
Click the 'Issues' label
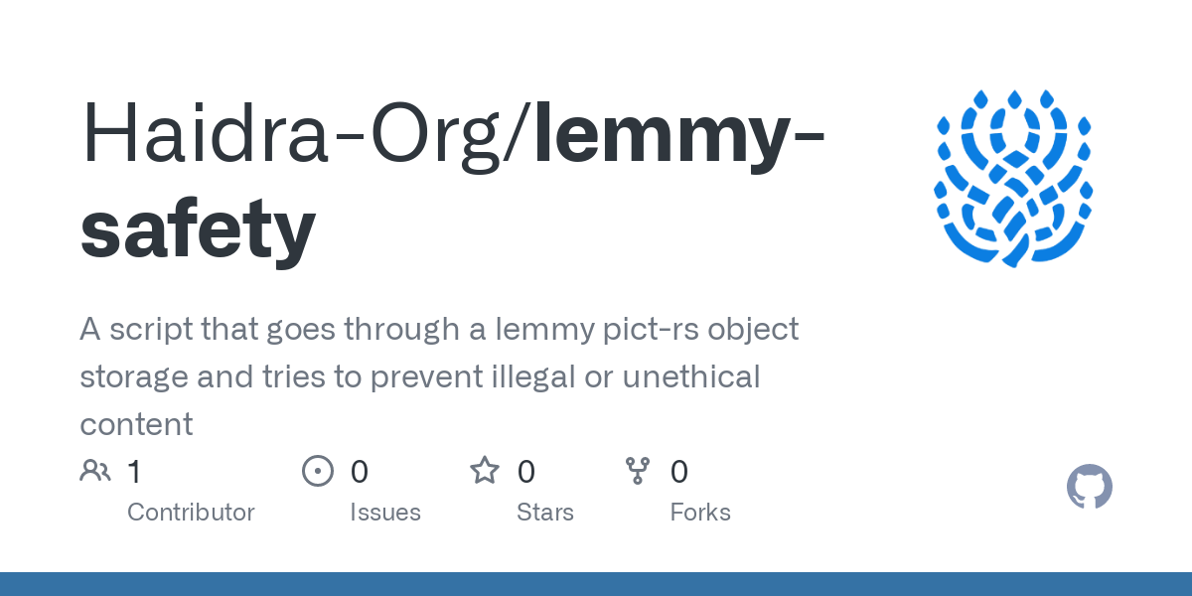pyautogui.click(x=385, y=513)
